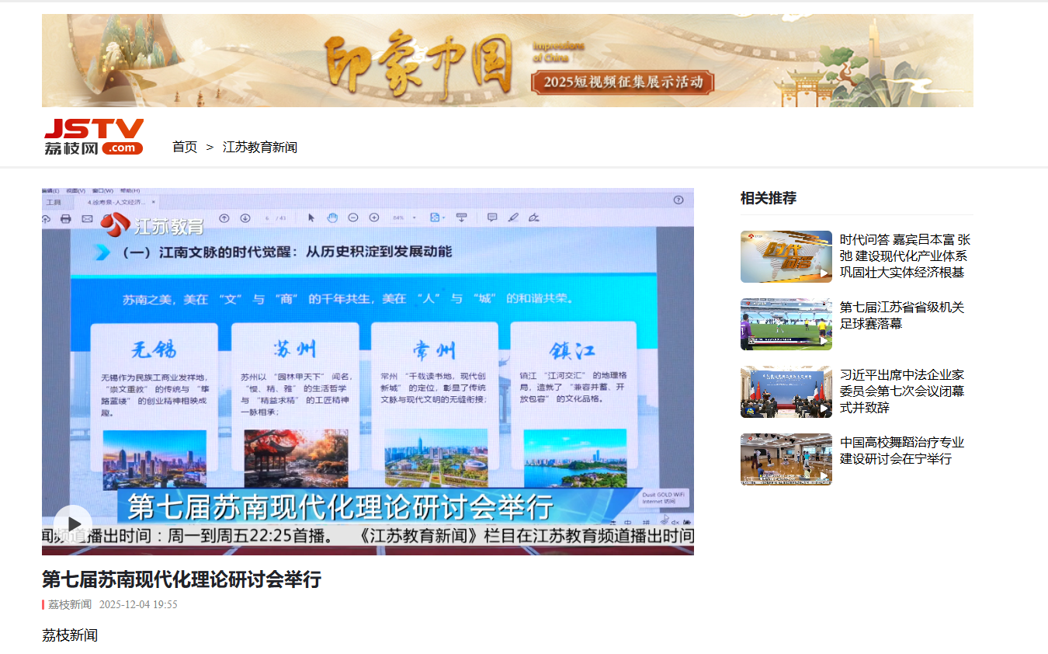Click the JSTV 荔枝网 logo
1048x654 pixels.
94,137
